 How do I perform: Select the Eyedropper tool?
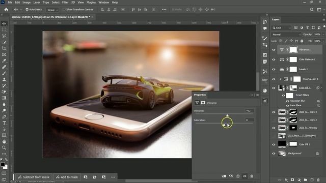pos(4,61)
